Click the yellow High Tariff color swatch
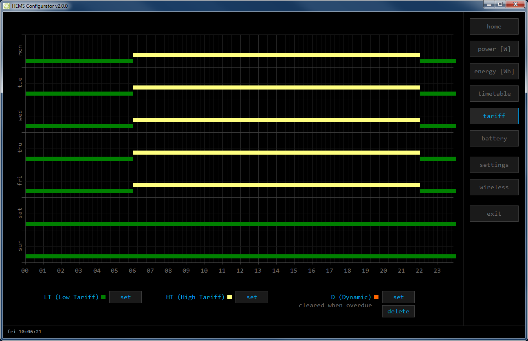This screenshot has height=341, width=528. [230, 297]
